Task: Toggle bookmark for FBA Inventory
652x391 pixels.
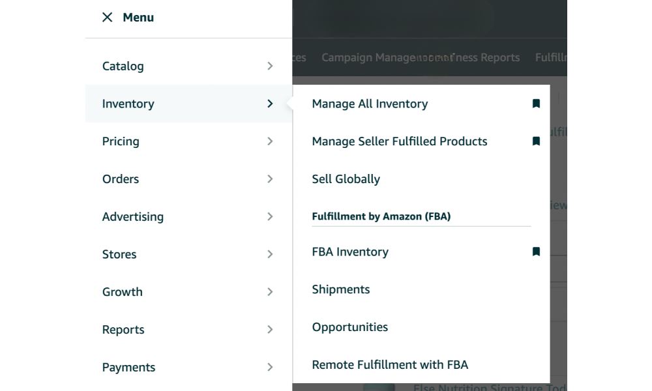Action: [536, 252]
